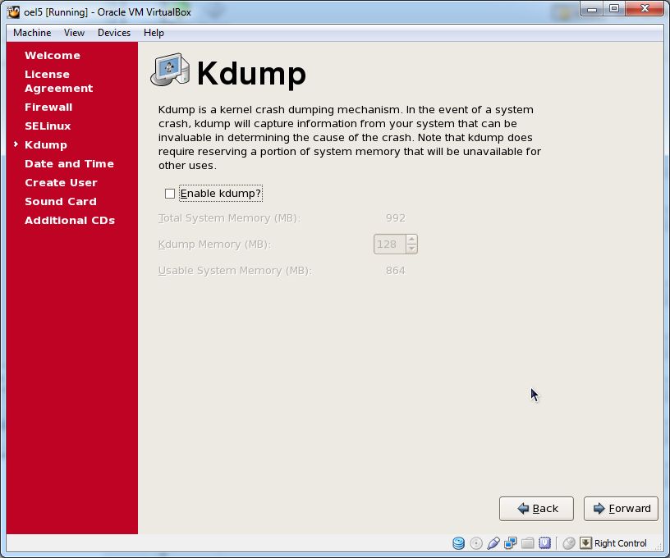Click the window resize grip at the corner
The width and height of the screenshot is (670, 558).
[x=659, y=547]
